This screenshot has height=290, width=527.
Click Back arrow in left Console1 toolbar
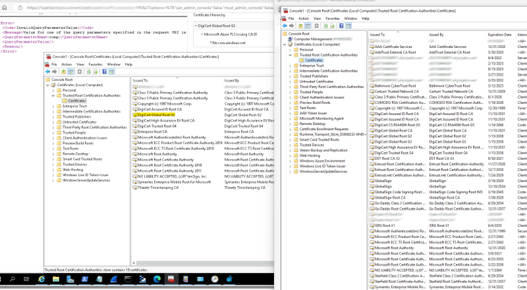[47, 72]
